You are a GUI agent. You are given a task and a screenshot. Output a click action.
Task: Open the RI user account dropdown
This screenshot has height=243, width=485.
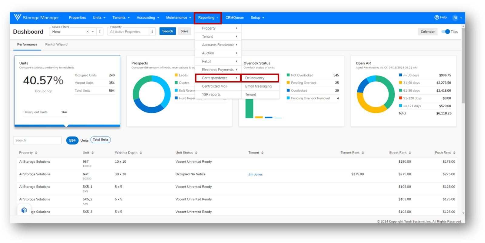457,18
